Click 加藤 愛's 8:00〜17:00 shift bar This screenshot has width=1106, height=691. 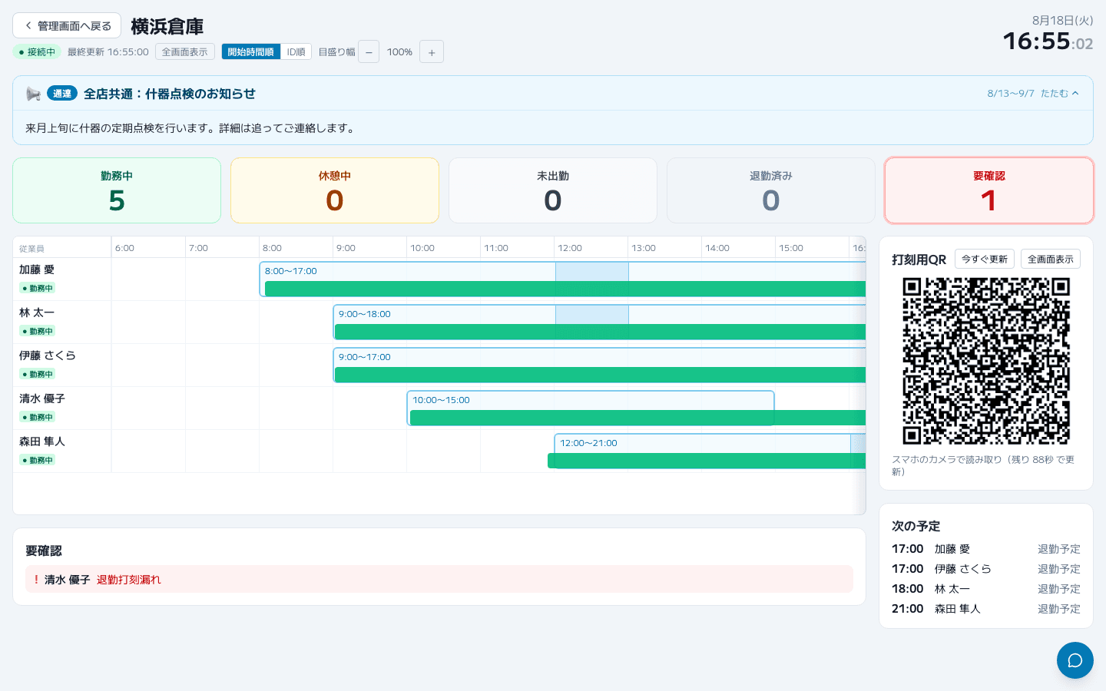pyautogui.click(x=563, y=279)
